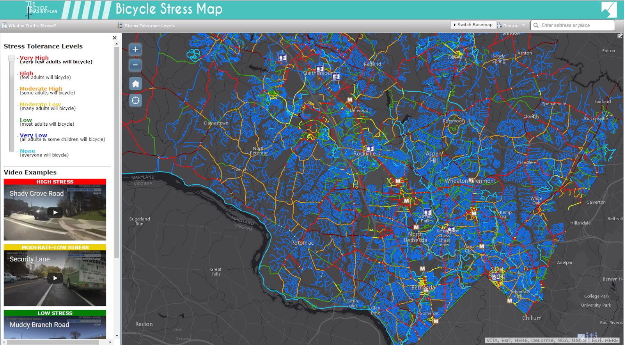Screen dimensions: 624x345
Task: Click the Great Falls label on the map
Action: 216,272
